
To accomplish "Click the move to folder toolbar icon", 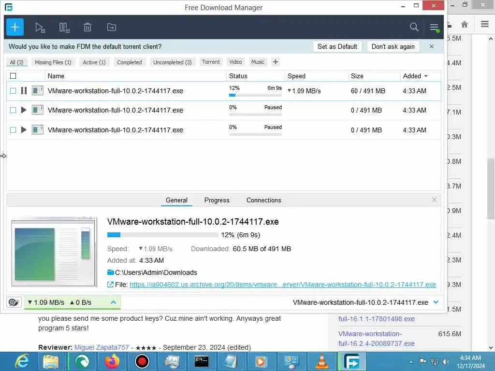I will click(112, 27).
